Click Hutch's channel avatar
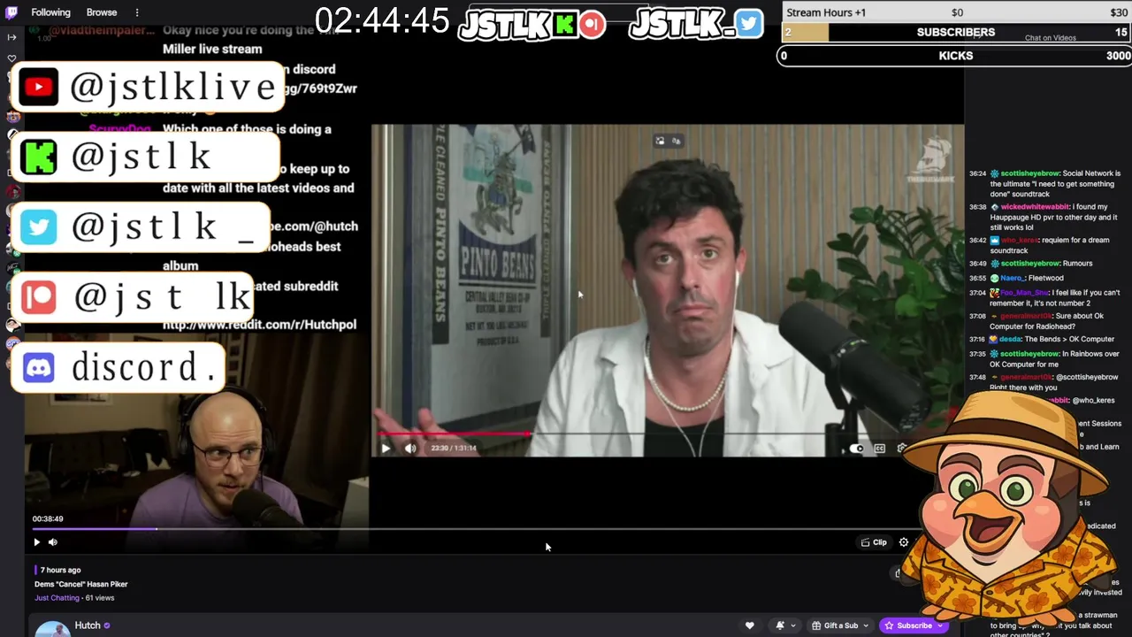Screen dimensions: 1132x637 pos(53,629)
